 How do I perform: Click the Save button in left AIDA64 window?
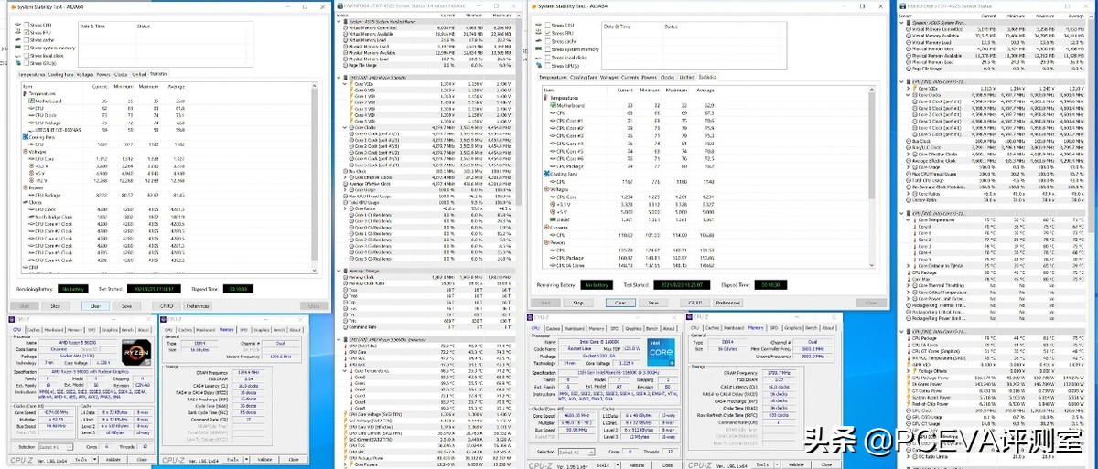click(x=126, y=305)
